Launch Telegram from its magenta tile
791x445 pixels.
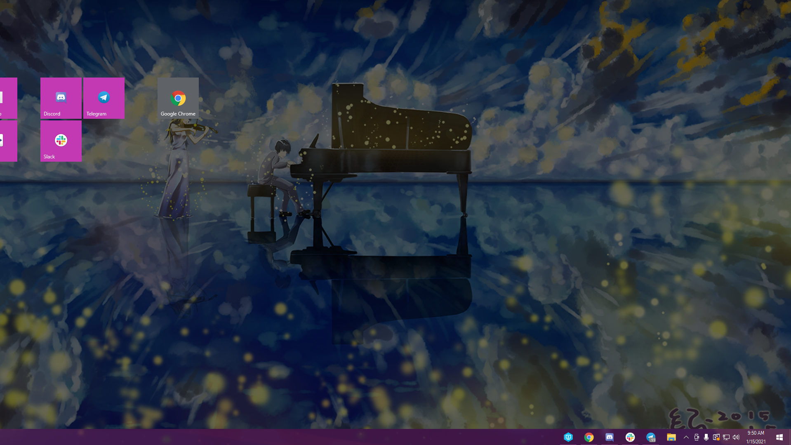tap(104, 98)
